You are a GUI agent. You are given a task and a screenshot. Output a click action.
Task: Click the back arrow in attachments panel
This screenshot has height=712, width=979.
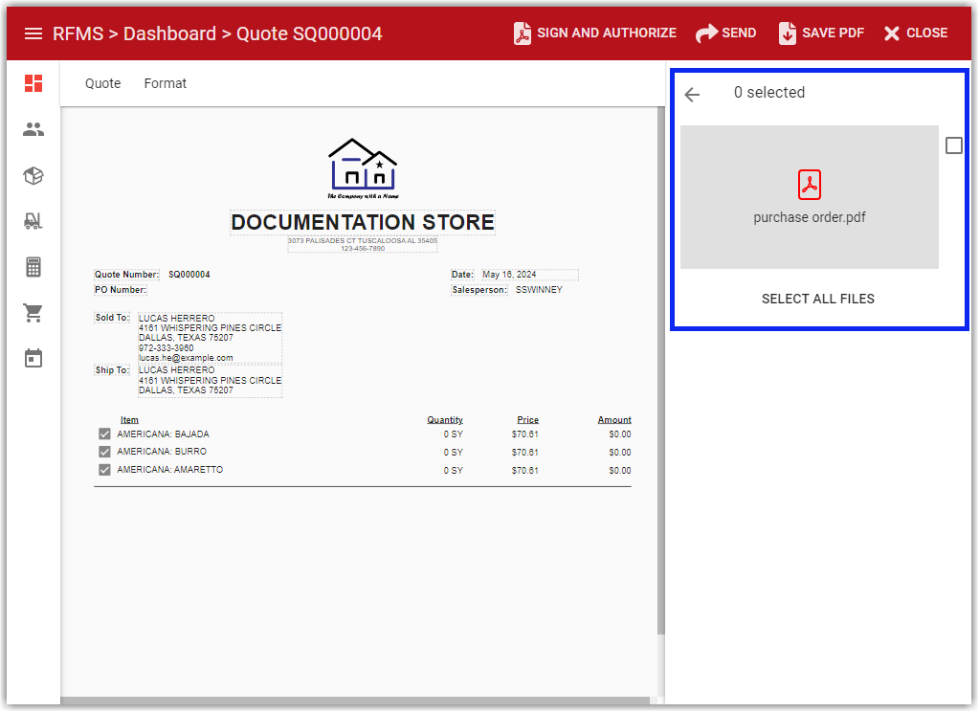pyautogui.click(x=693, y=95)
